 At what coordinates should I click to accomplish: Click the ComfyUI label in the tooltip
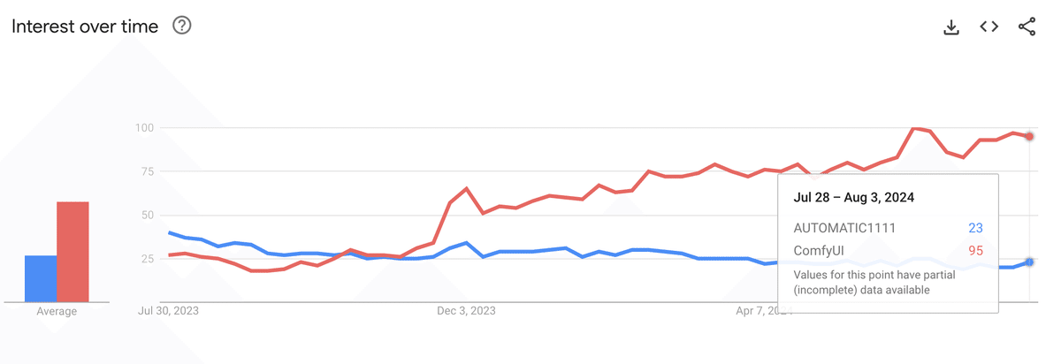(x=819, y=251)
